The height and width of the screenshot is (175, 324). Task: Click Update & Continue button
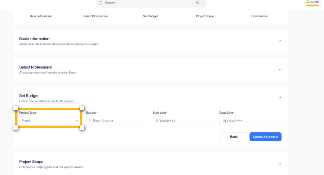[265, 137]
